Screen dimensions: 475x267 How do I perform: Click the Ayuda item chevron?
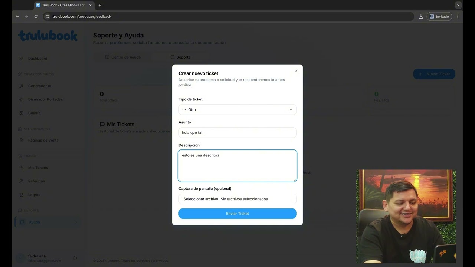pyautogui.click(x=76, y=222)
